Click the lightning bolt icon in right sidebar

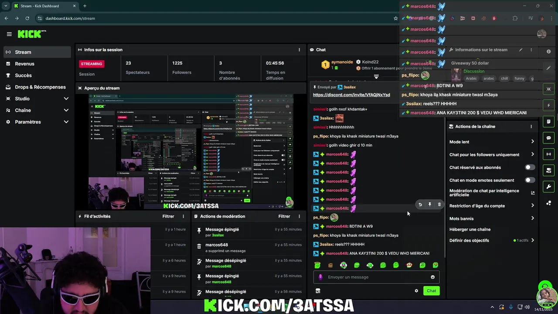[x=548, y=105]
